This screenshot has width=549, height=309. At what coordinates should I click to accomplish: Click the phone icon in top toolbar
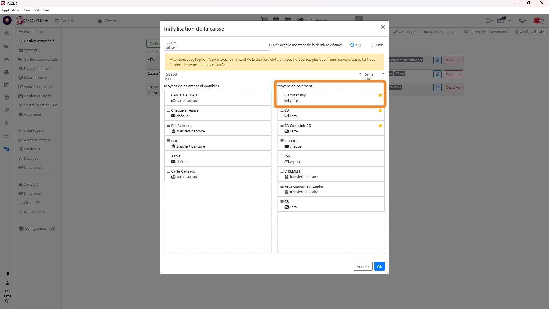(521, 21)
